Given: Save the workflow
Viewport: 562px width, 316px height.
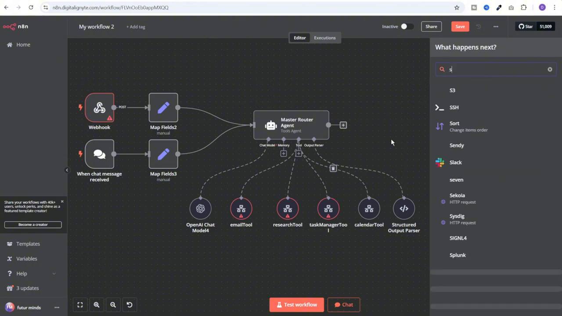Looking at the screenshot, I should click(460, 26).
